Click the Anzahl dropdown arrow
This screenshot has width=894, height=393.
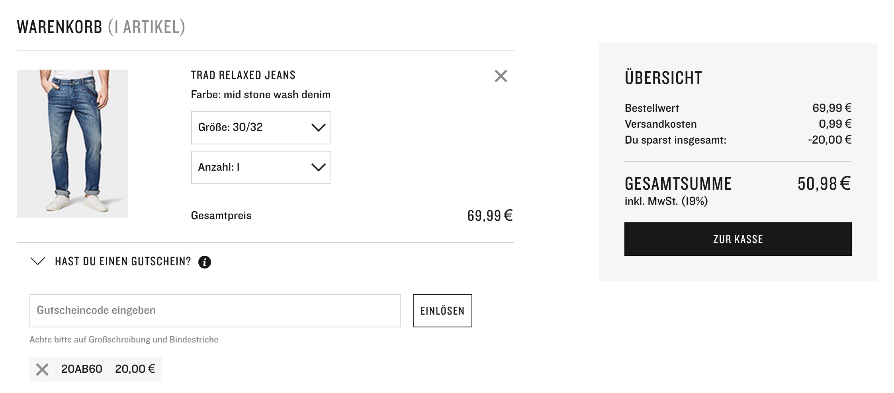(318, 167)
